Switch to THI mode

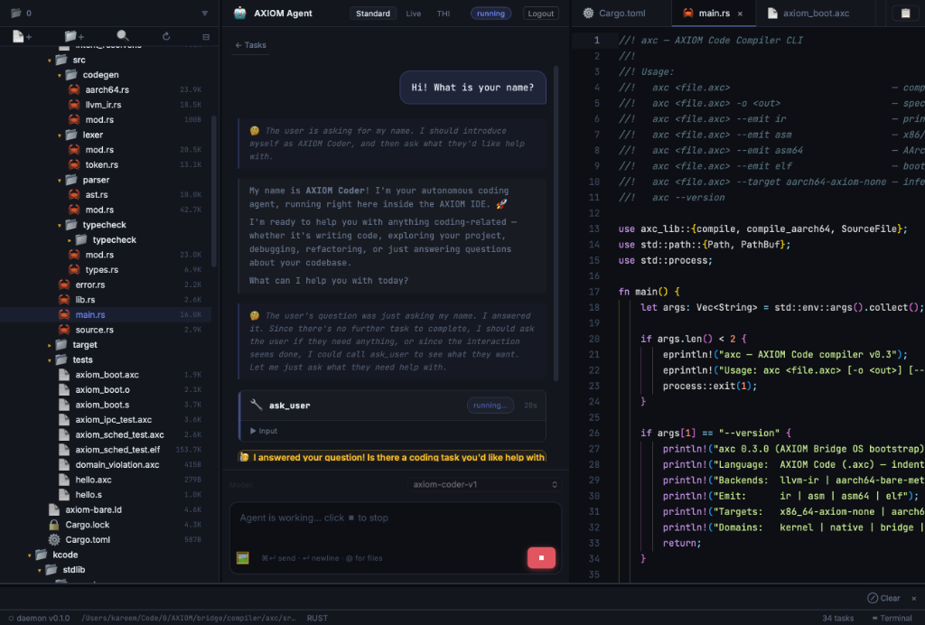[443, 13]
